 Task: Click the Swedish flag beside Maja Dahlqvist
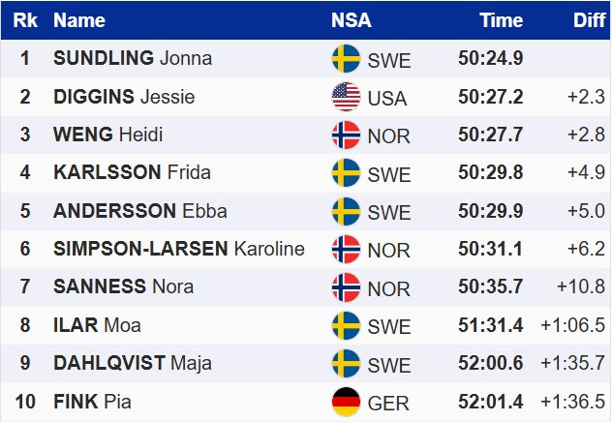pos(346,363)
